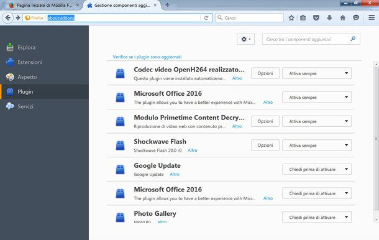Click the Google Update plugin brick icon
This screenshot has width=379, height=240.
(x=120, y=169)
